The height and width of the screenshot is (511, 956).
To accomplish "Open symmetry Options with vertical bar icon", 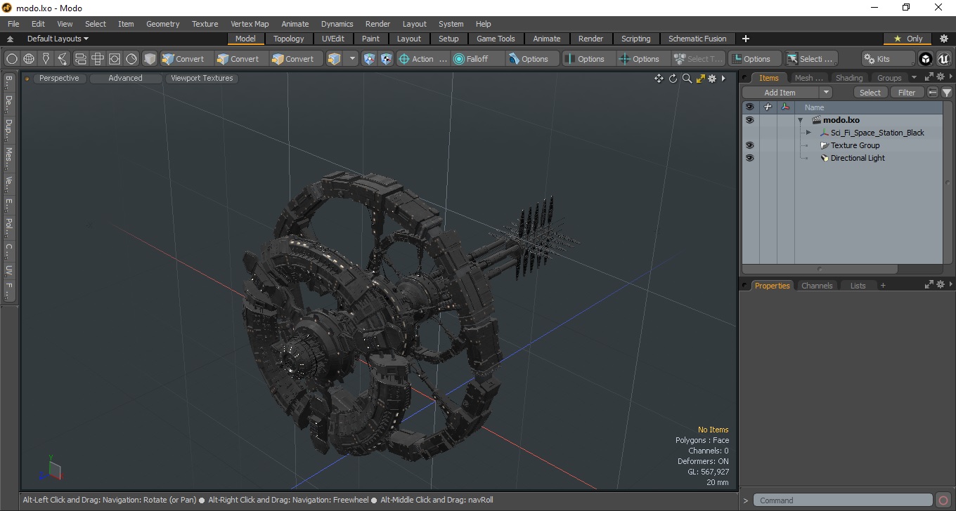I will (588, 59).
